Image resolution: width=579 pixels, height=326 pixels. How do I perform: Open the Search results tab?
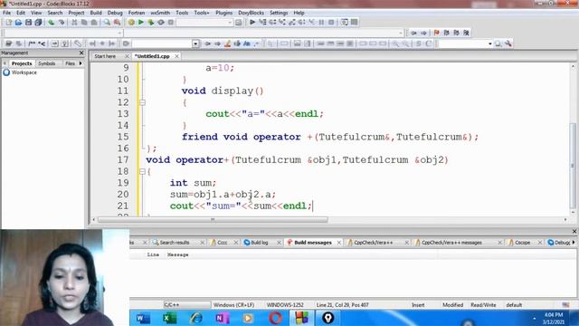tap(175, 243)
